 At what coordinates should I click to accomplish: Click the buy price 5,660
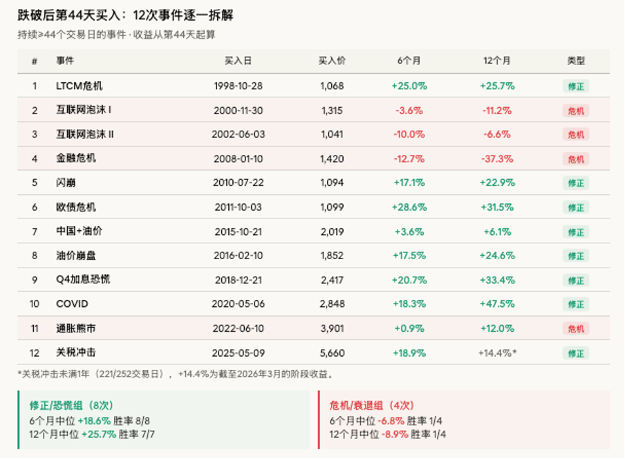[x=332, y=353]
